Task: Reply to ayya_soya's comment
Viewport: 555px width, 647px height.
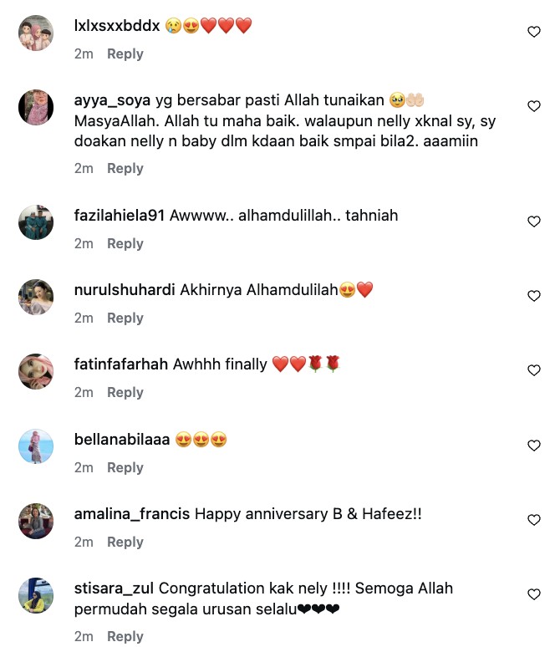Action: tap(125, 169)
